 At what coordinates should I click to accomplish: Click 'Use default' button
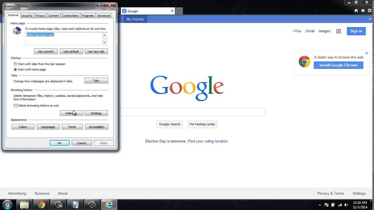pos(71,51)
